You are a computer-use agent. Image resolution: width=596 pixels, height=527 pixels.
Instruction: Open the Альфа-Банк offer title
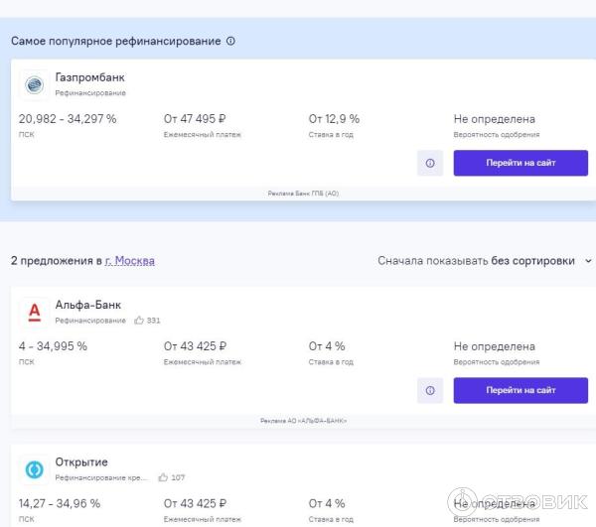[87, 305]
